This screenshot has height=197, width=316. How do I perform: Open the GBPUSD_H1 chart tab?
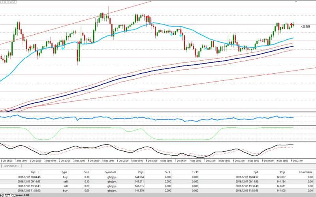[x=11, y=166]
